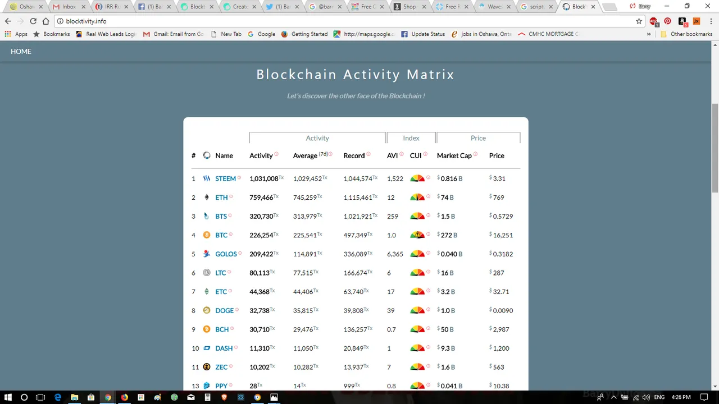
Task: Open the Chrome three-dot menu
Action: pyautogui.click(x=711, y=21)
